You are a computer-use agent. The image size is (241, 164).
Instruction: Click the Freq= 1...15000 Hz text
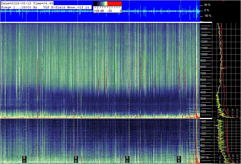[x=19, y=7]
